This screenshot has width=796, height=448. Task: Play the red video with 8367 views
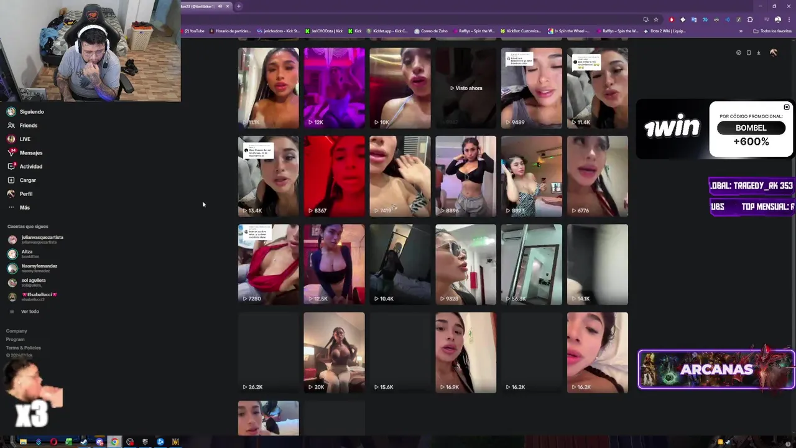pos(334,177)
